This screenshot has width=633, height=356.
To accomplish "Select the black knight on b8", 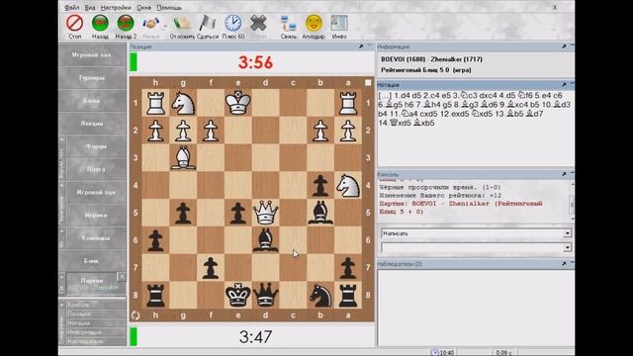I will click(x=320, y=295).
